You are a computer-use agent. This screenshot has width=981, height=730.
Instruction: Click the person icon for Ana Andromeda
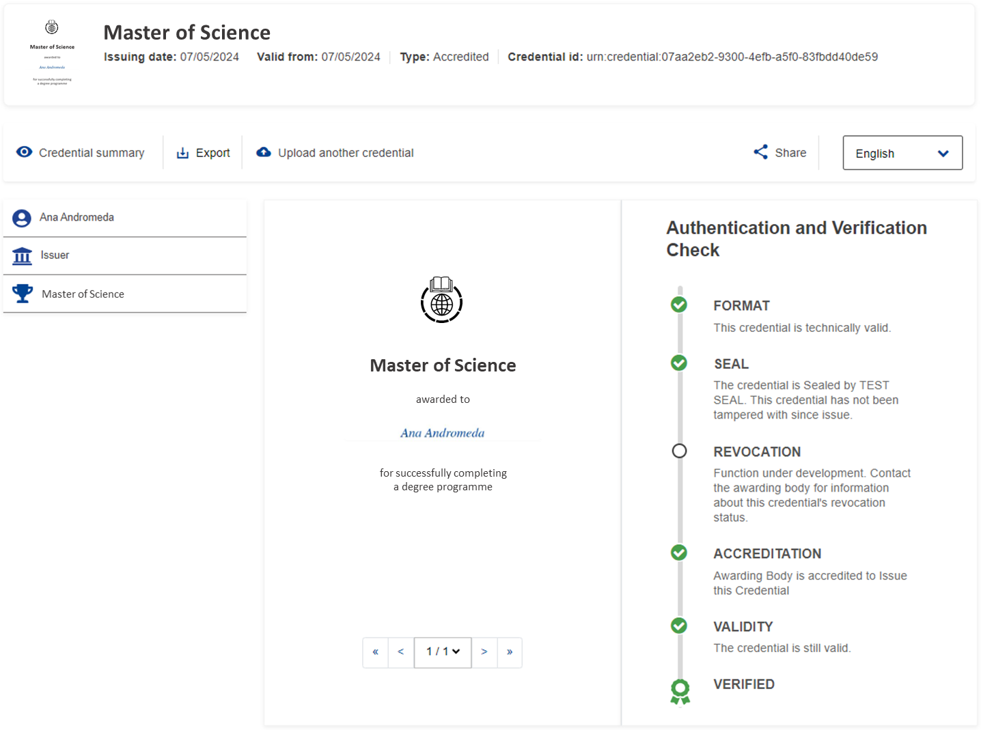pos(22,218)
